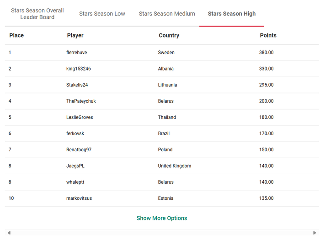Click the Points column header
320x236 pixels.
point(268,35)
